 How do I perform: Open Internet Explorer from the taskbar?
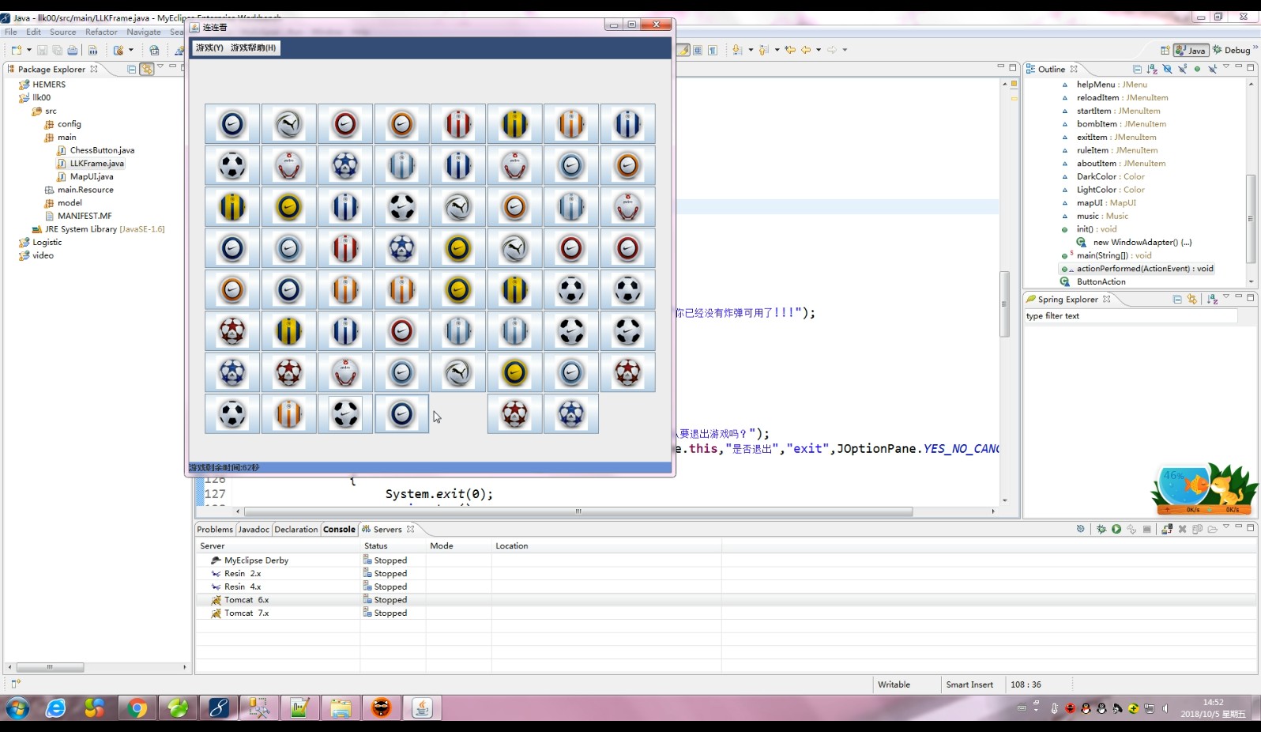click(55, 708)
